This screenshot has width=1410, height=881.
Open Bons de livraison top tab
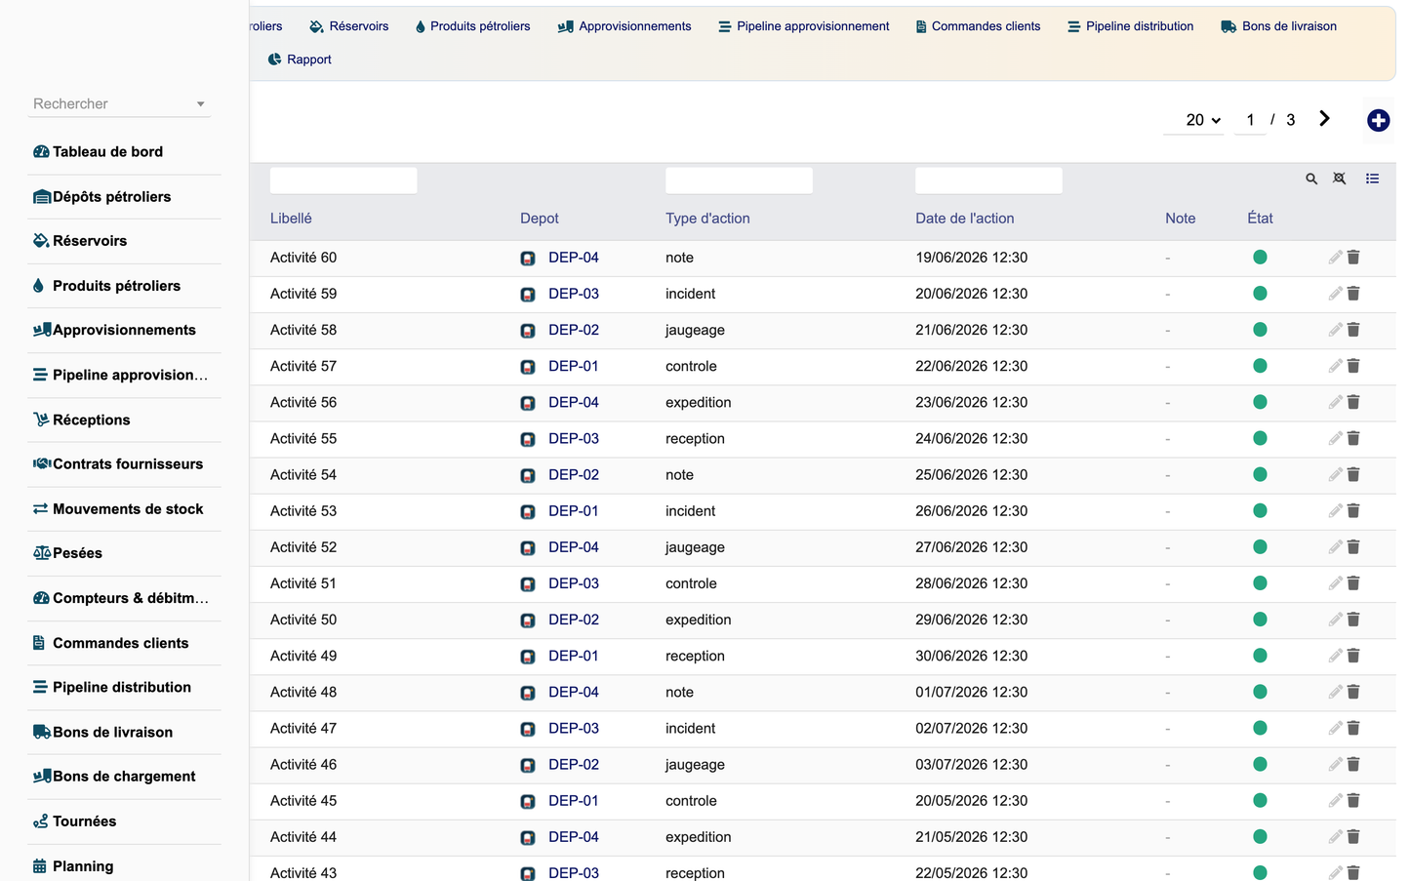(1278, 26)
